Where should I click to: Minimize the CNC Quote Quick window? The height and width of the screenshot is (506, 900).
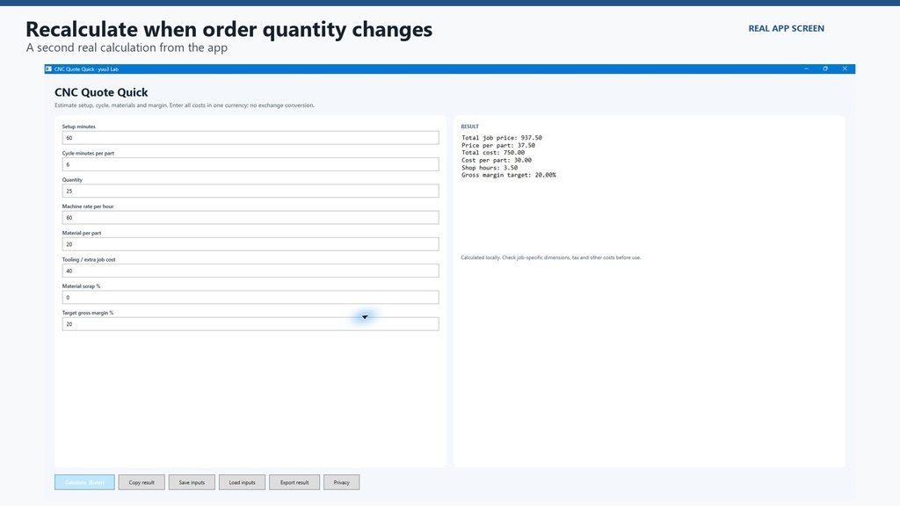807,69
